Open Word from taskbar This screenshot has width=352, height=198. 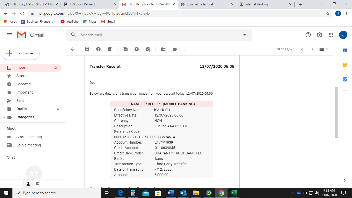click(171, 193)
